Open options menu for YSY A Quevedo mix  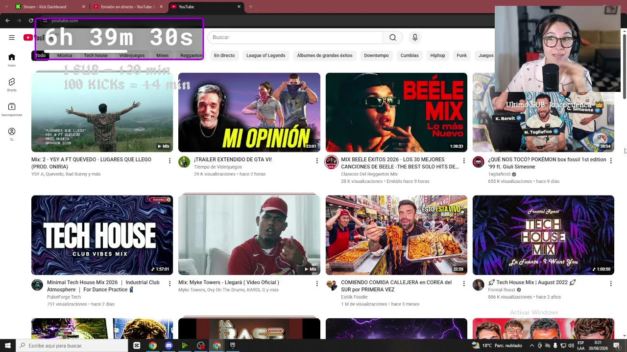[170, 161]
